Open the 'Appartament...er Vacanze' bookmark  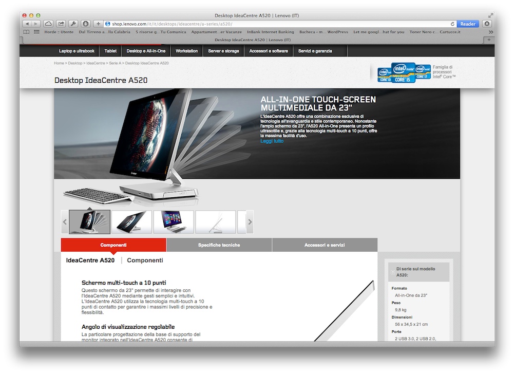pos(216,32)
